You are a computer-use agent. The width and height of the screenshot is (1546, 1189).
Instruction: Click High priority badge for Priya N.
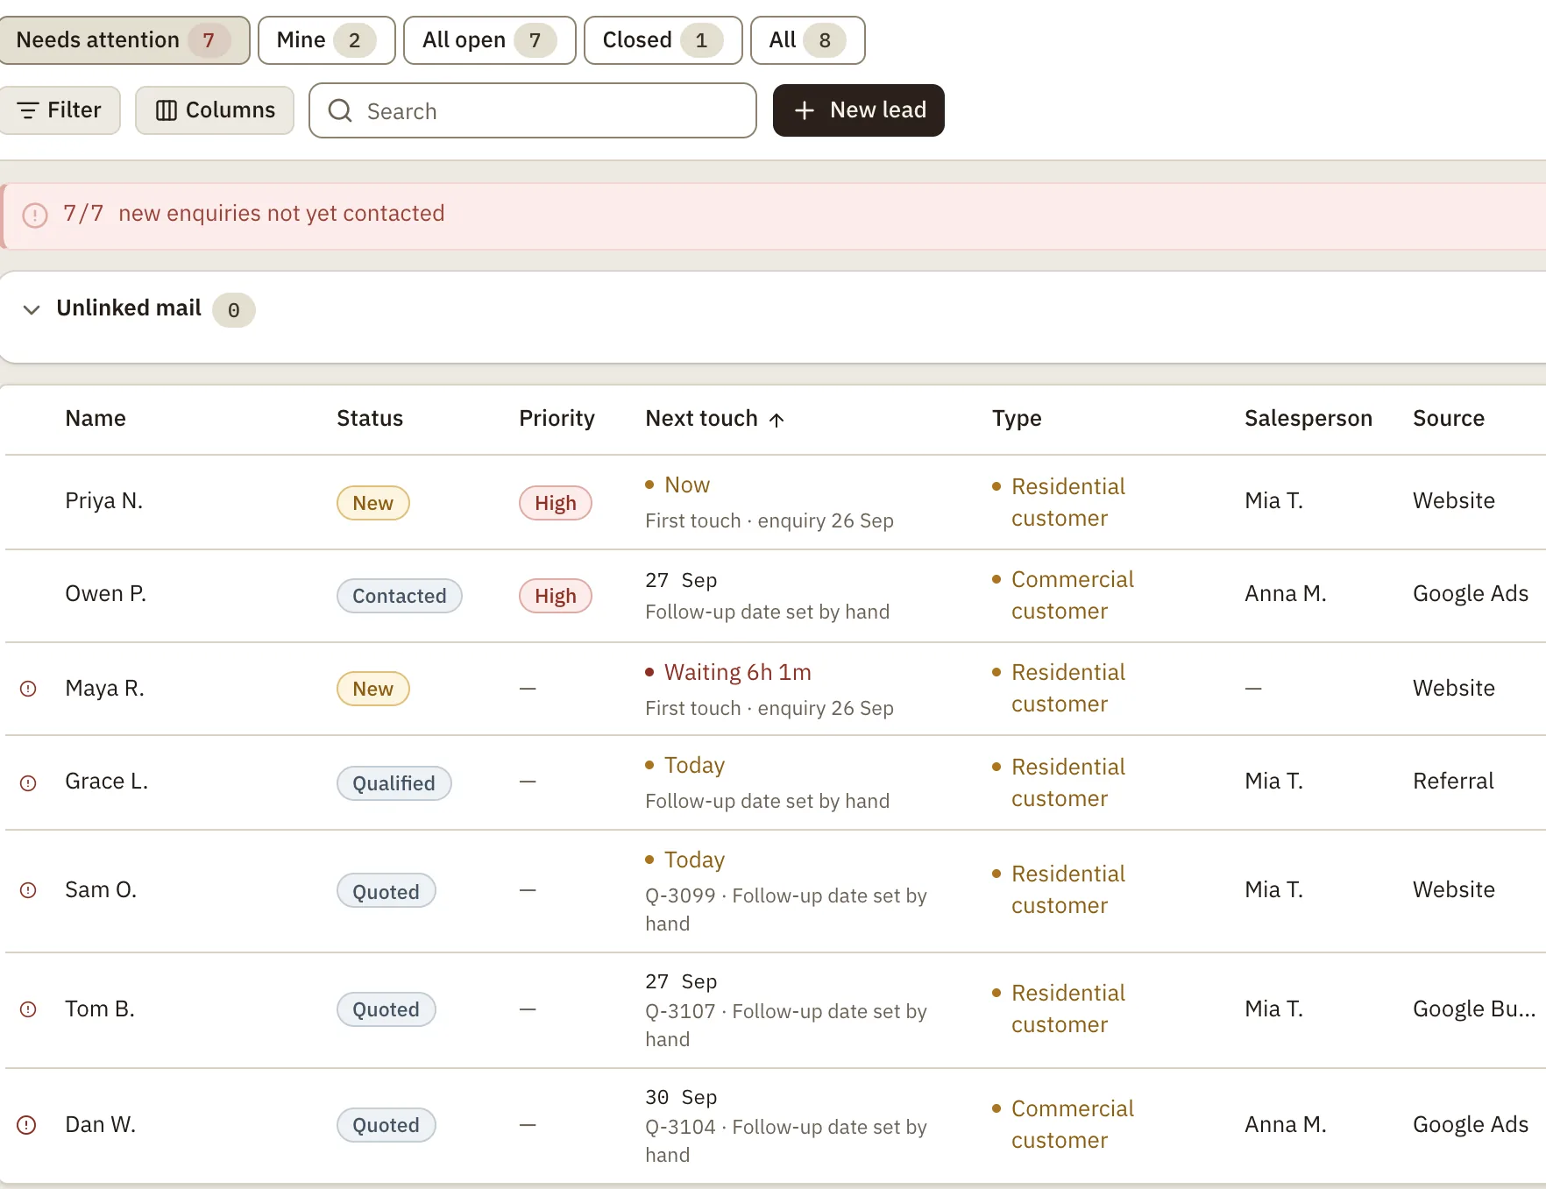point(556,503)
